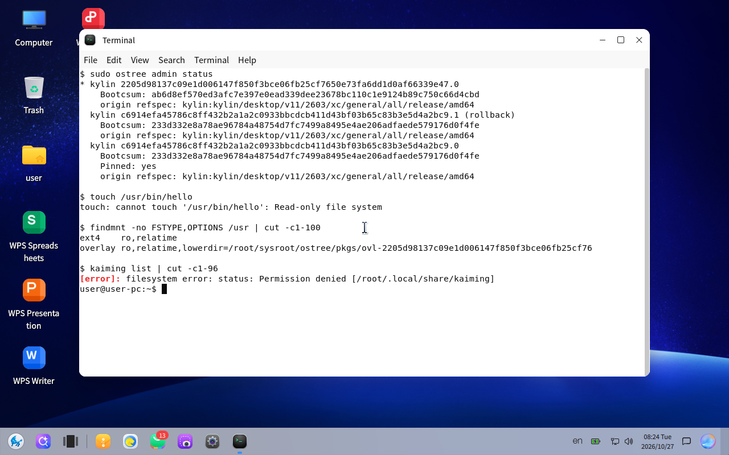
Task: Click the "ext4" filesystem type in the output
Action: click(x=90, y=238)
